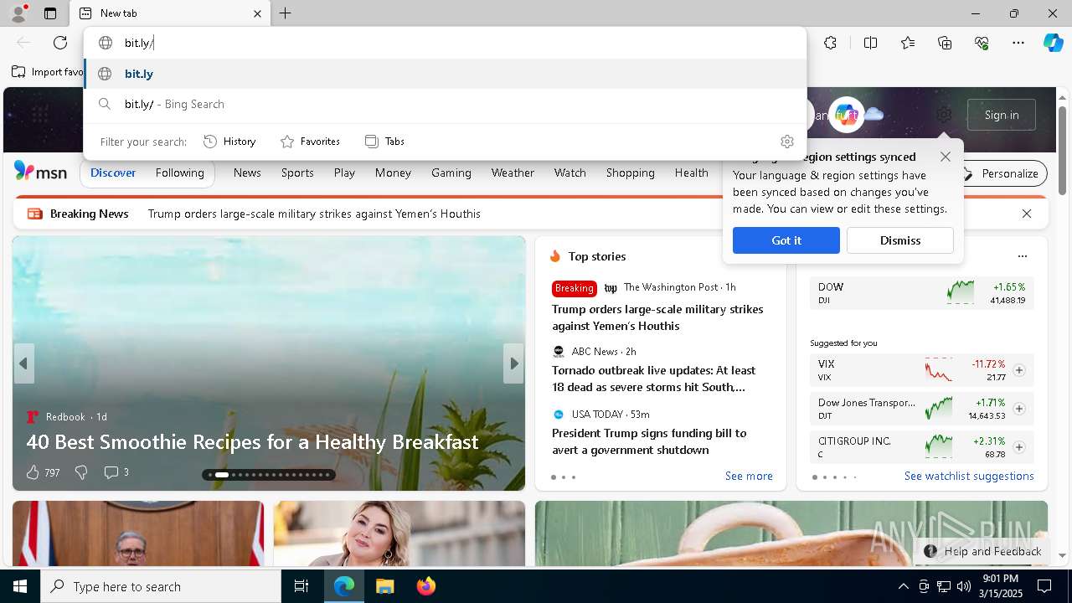
Task: Open the tab actions menu icon
Action: click(x=50, y=13)
